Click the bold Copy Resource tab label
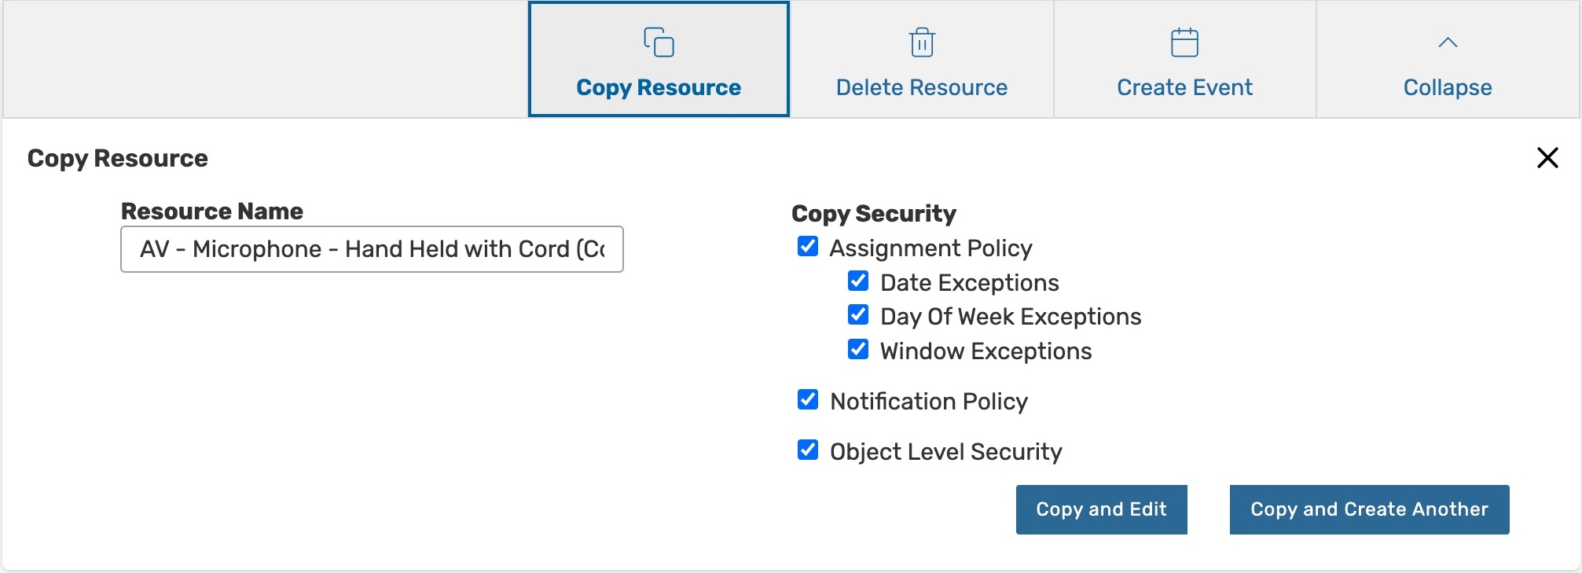 pos(659,87)
